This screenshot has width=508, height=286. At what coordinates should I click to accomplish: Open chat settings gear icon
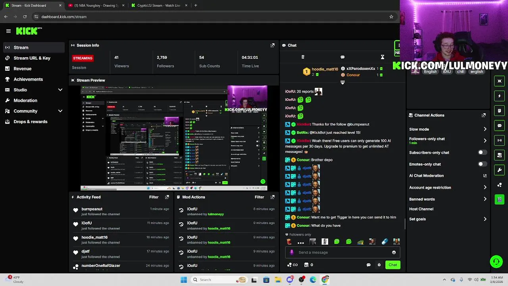click(x=379, y=265)
